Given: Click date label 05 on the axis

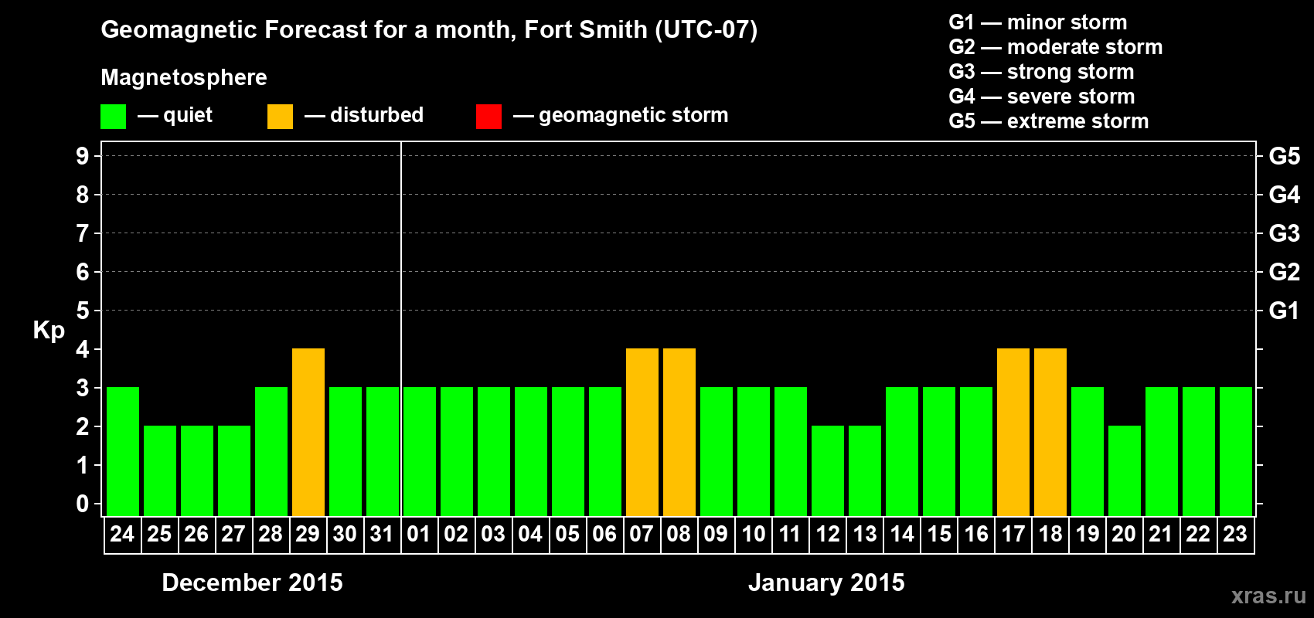Looking at the screenshot, I should [567, 535].
